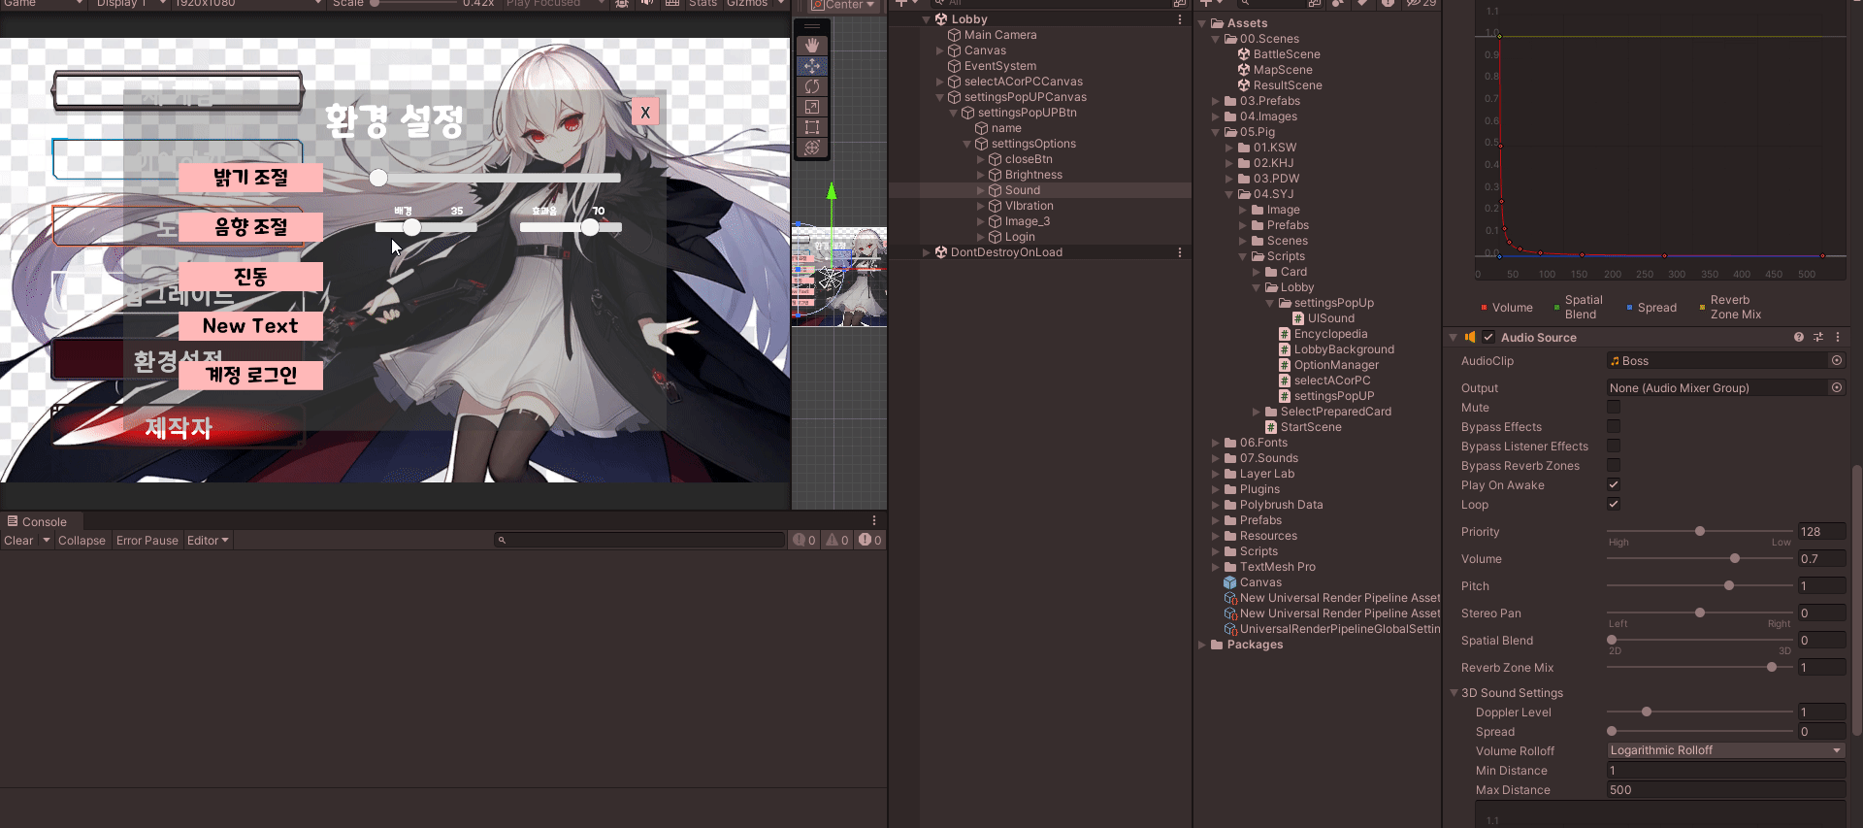Open the 07.Sounds folder
The image size is (1863, 828).
point(1268,458)
